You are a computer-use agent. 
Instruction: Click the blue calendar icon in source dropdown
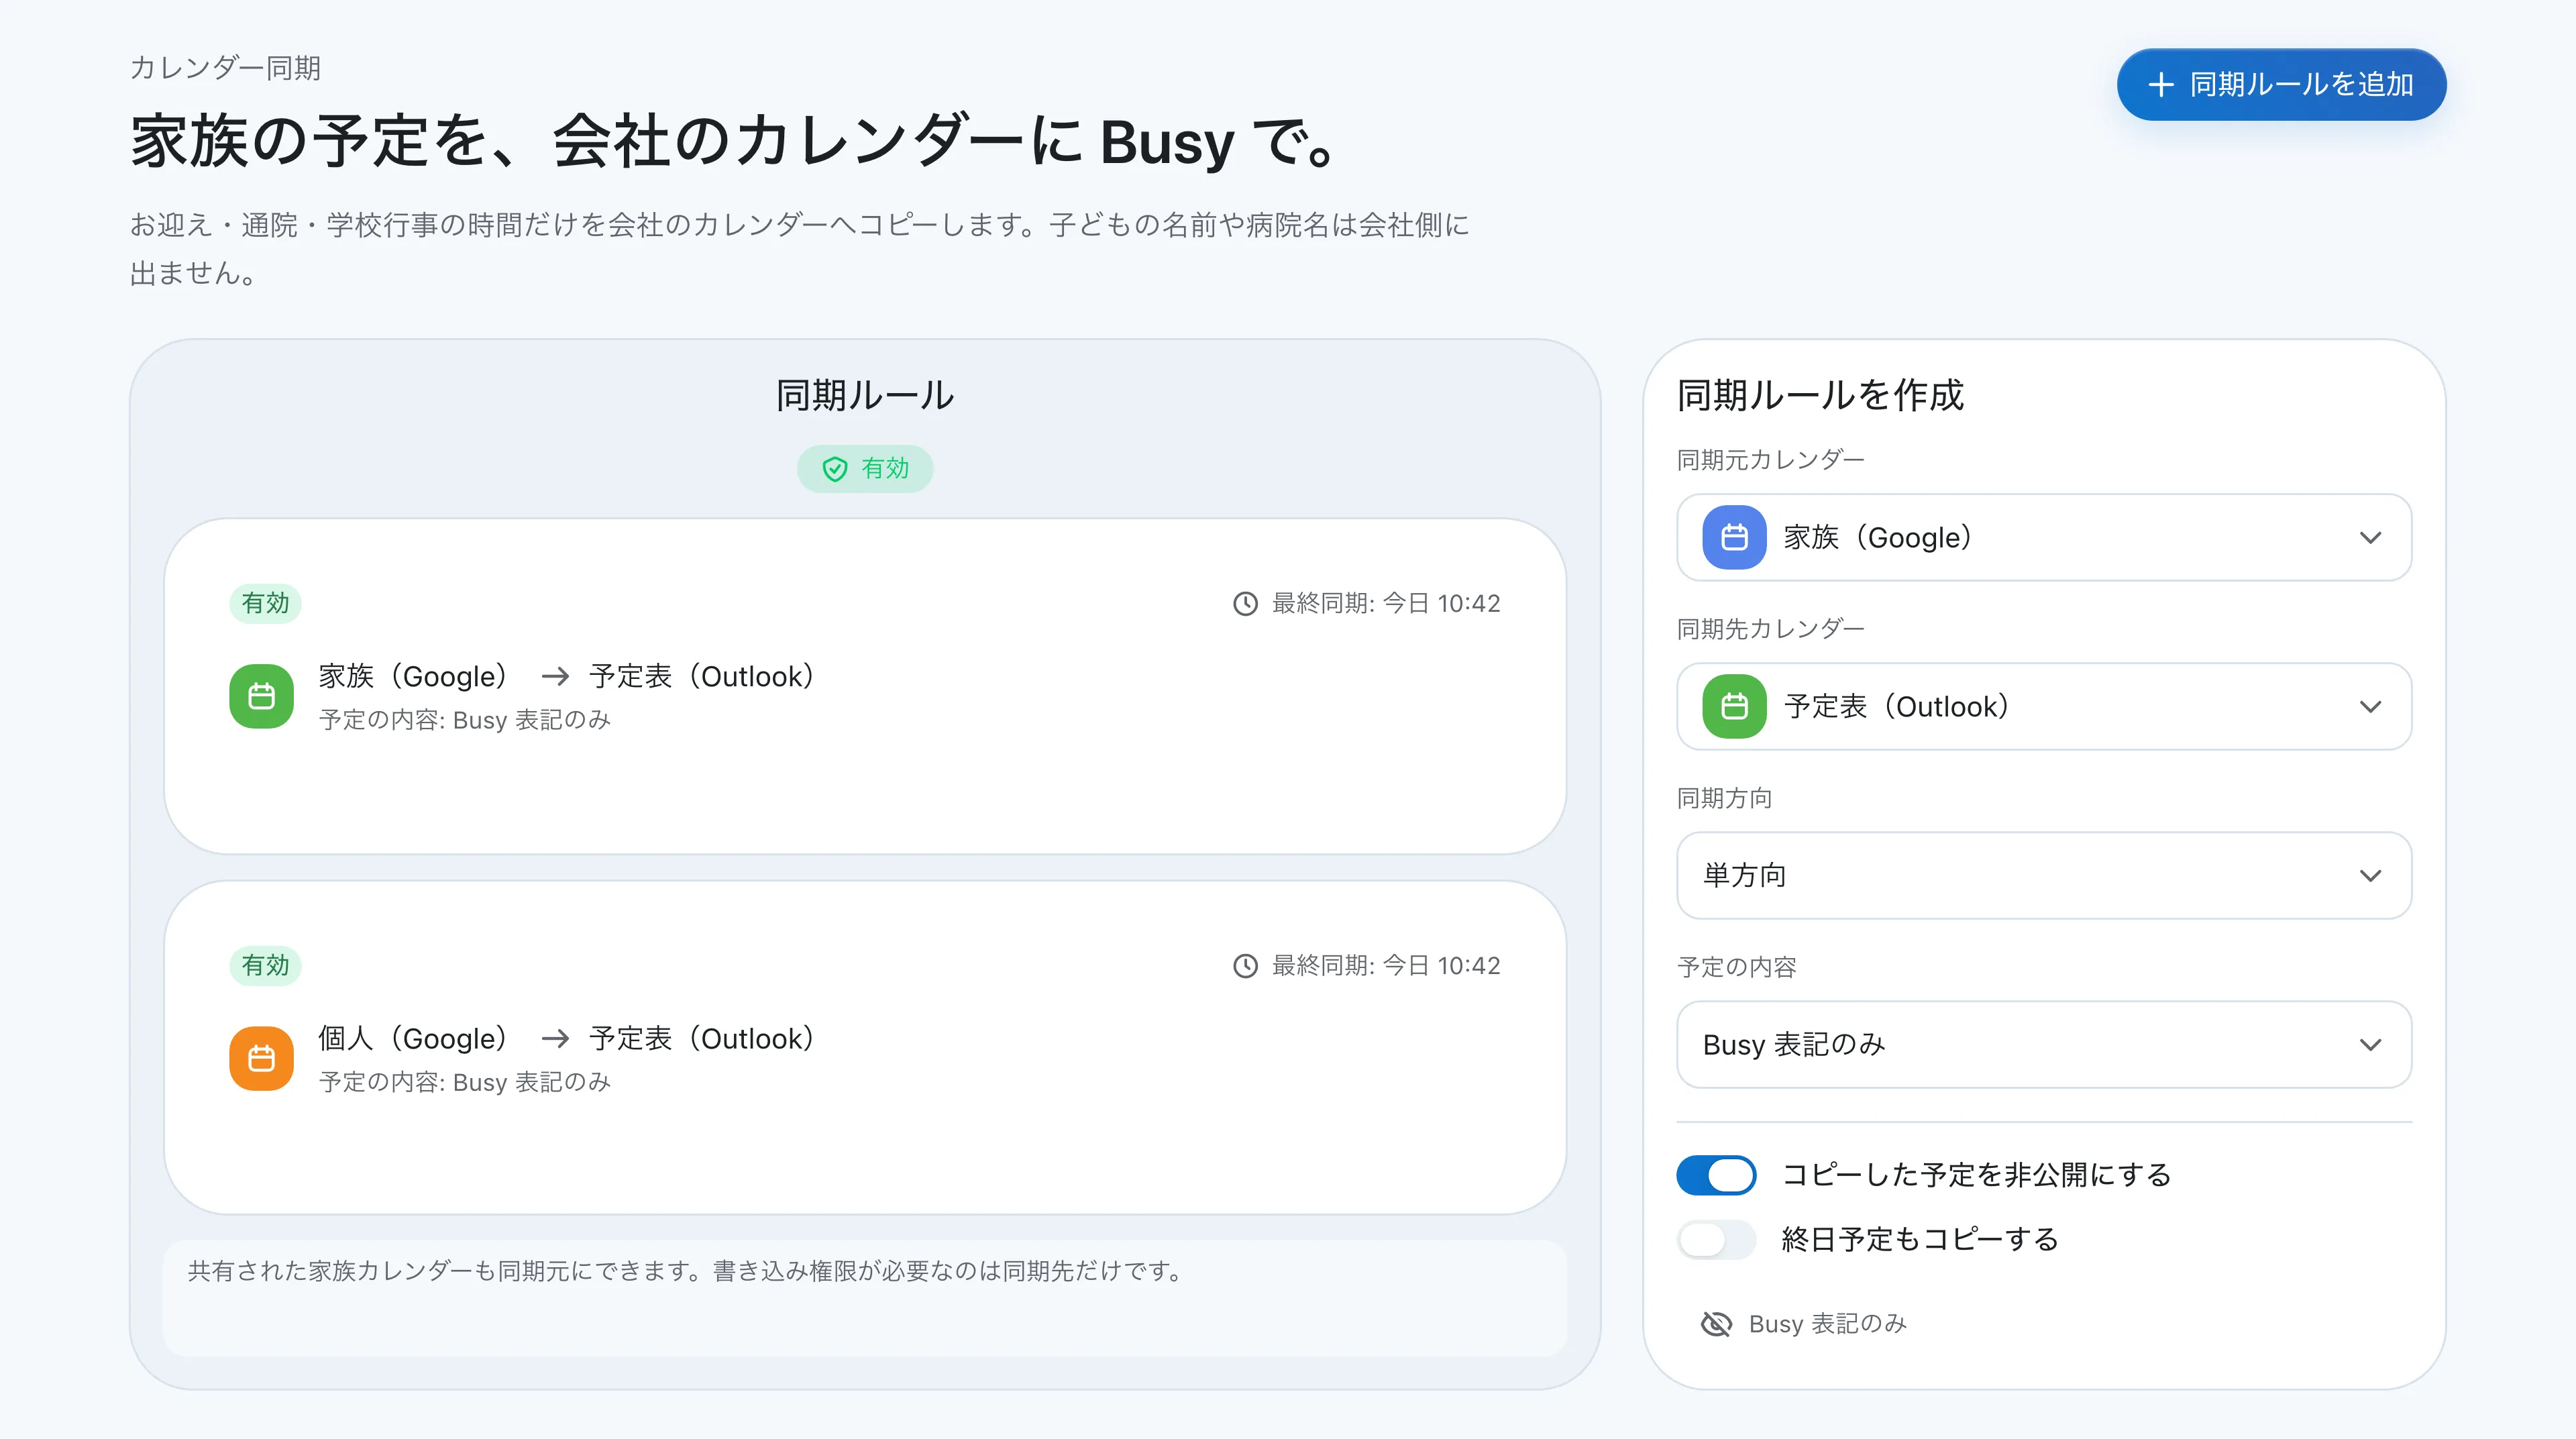pyautogui.click(x=1734, y=537)
